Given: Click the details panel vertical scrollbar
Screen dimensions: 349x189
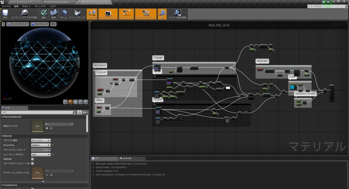Looking at the screenshot, I should coord(87,124).
